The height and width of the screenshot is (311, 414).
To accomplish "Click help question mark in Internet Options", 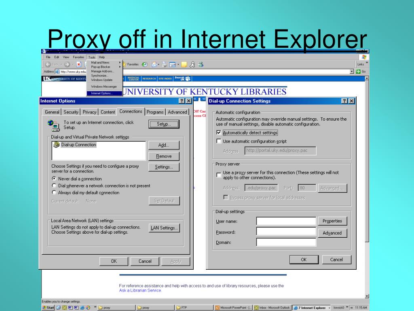I will coord(182,101).
